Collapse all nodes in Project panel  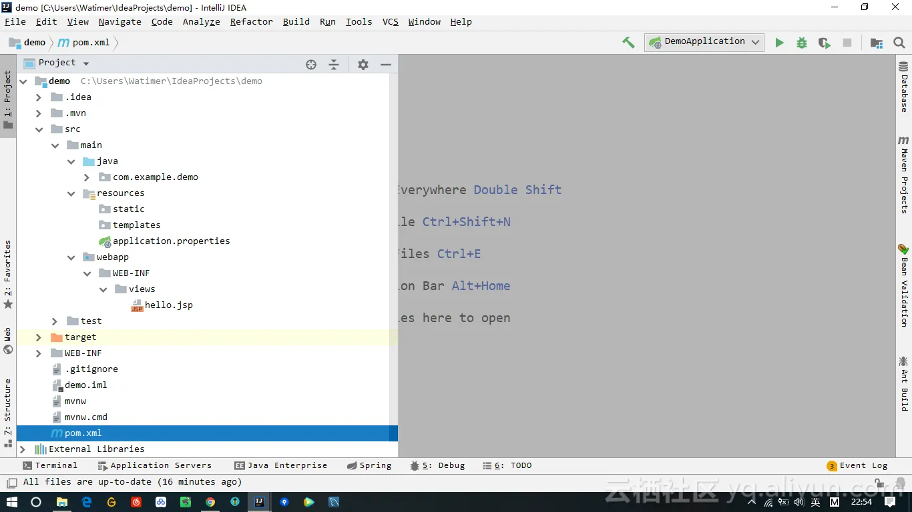point(334,65)
